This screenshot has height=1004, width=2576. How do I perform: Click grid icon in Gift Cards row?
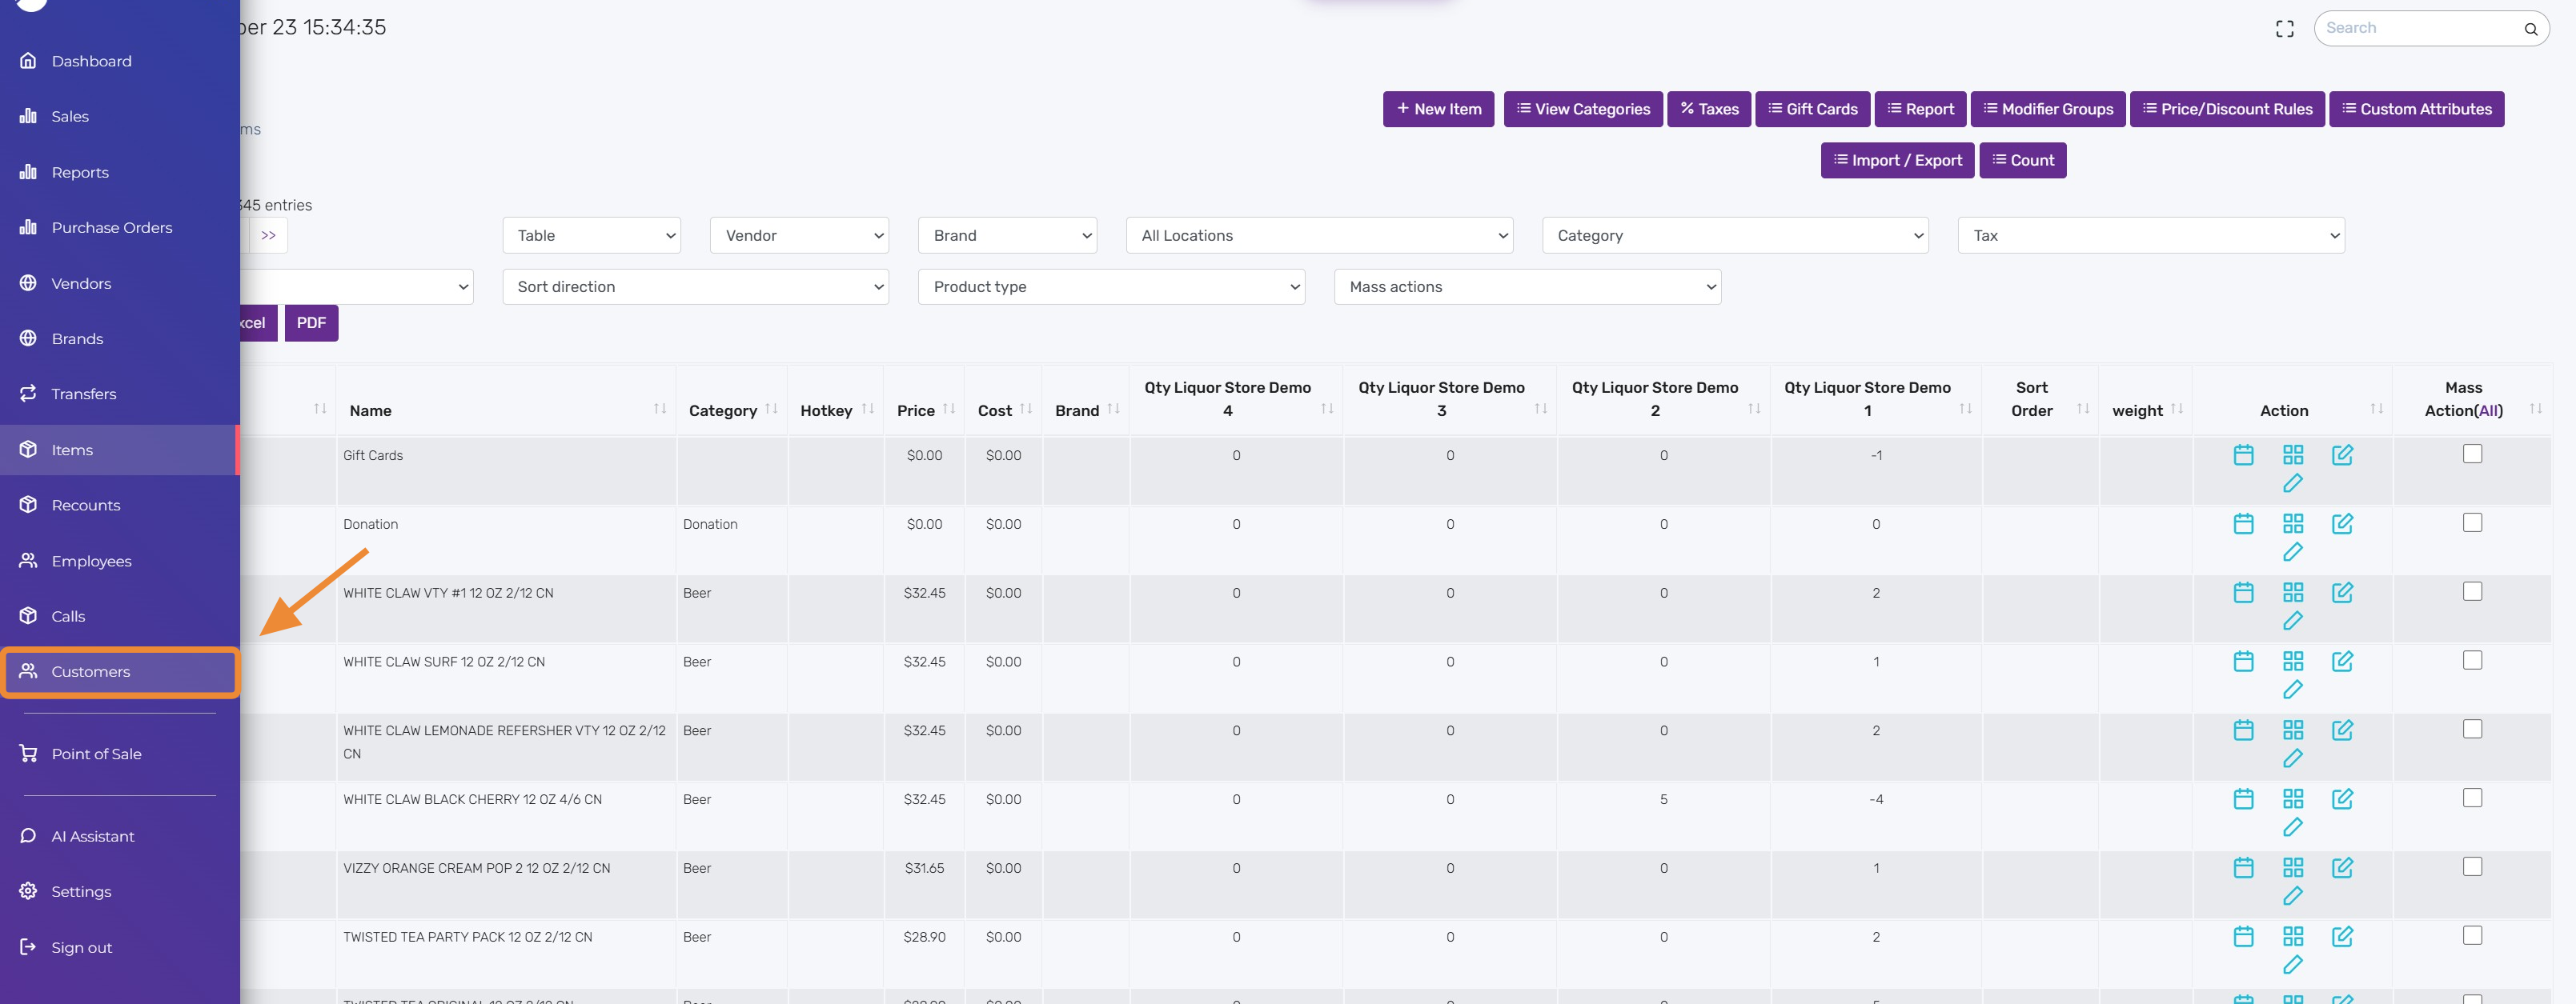(x=2292, y=454)
